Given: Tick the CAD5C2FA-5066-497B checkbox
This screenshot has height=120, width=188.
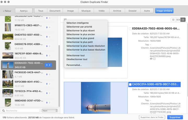Looking at the screenshot, I should (130, 84).
